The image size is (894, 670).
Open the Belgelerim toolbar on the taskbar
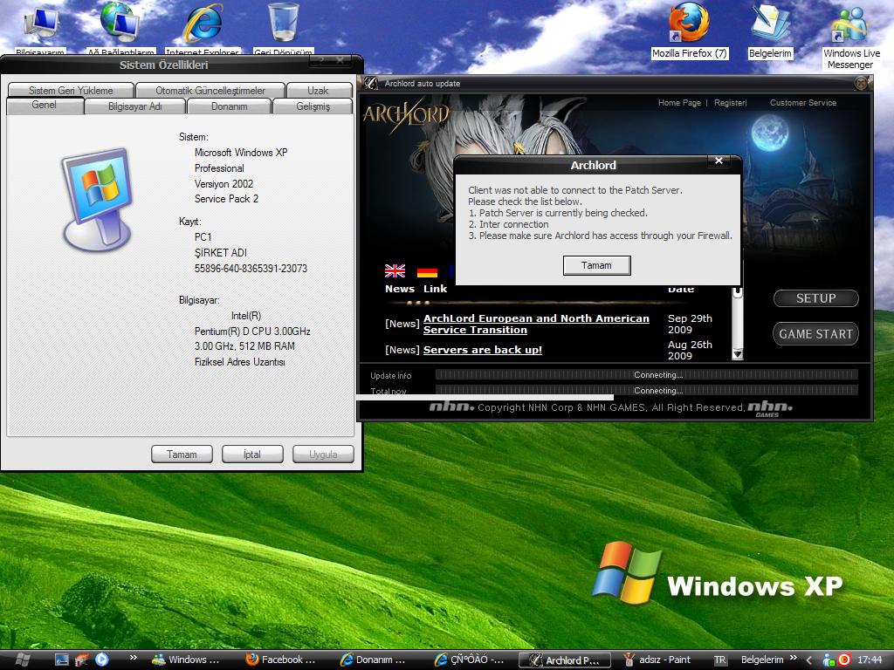[x=762, y=660]
